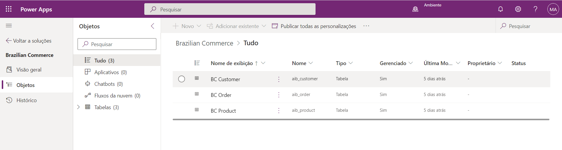Open more options for BC Customer

(x=279, y=79)
